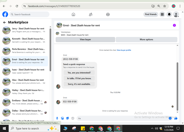Click the listing thumbnail in chat header

59,25
